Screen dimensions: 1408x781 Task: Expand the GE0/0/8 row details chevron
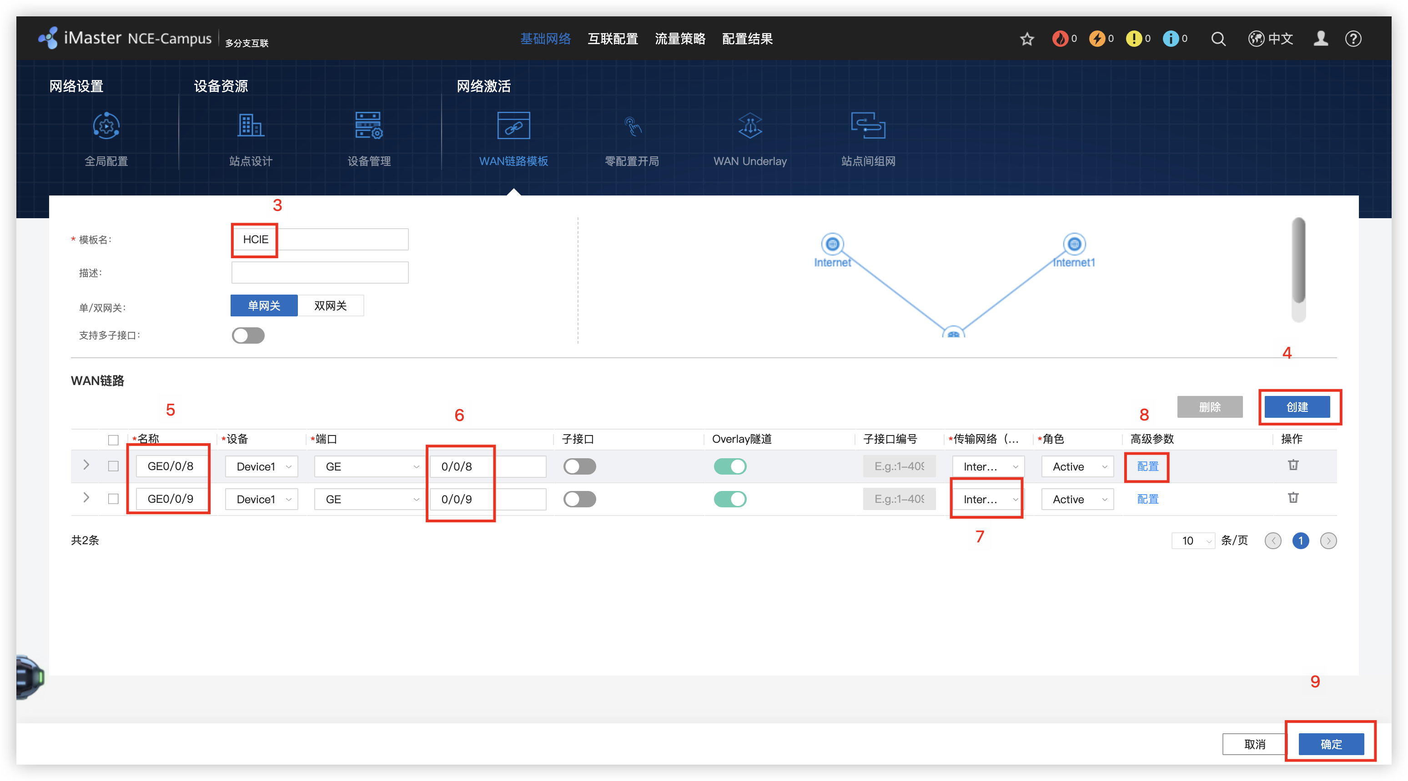click(86, 465)
